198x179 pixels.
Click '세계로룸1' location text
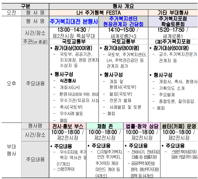click(173, 36)
